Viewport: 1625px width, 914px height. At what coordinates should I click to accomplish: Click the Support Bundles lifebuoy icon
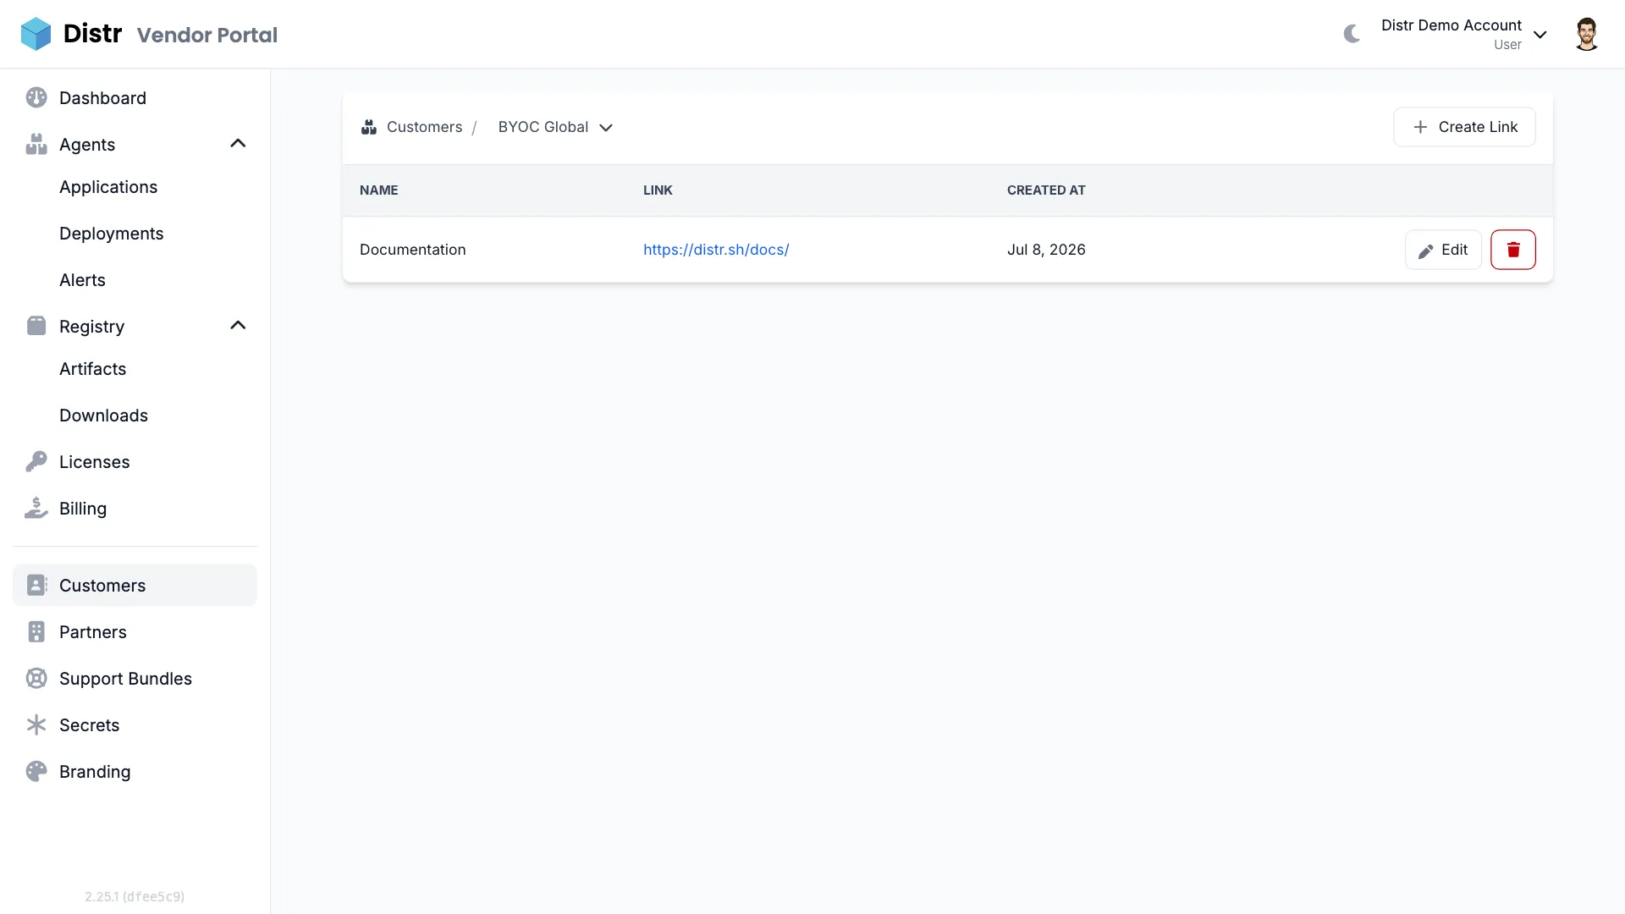click(x=36, y=678)
